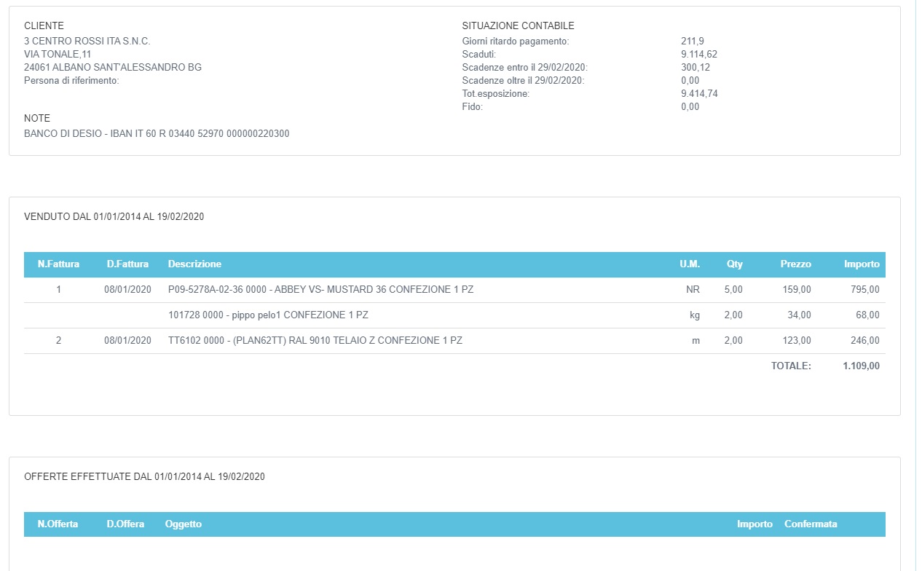Click the client name 3 CENTRO ROSSI ITA S.N.C.
Viewport: 922px width, 571px height.
(x=87, y=42)
